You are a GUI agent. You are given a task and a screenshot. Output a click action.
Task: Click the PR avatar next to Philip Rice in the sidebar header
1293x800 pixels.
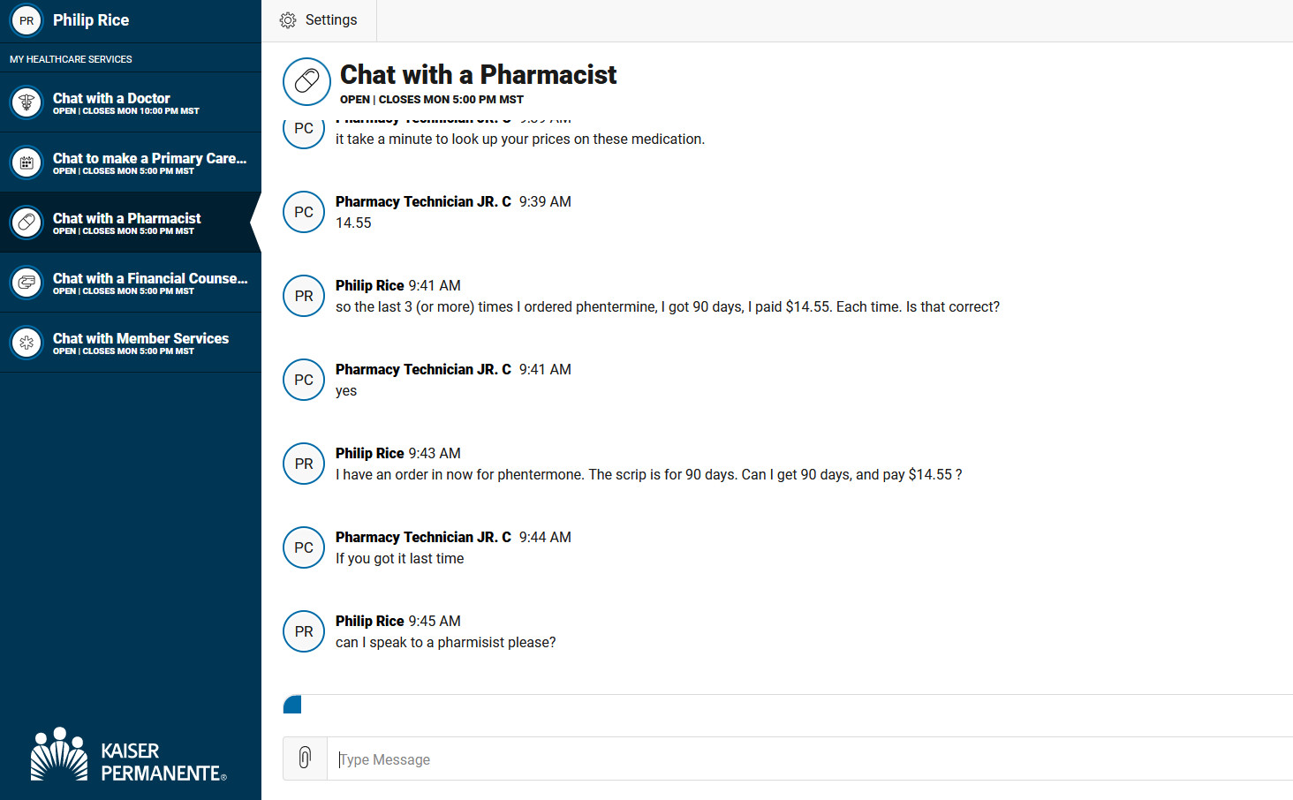26,20
